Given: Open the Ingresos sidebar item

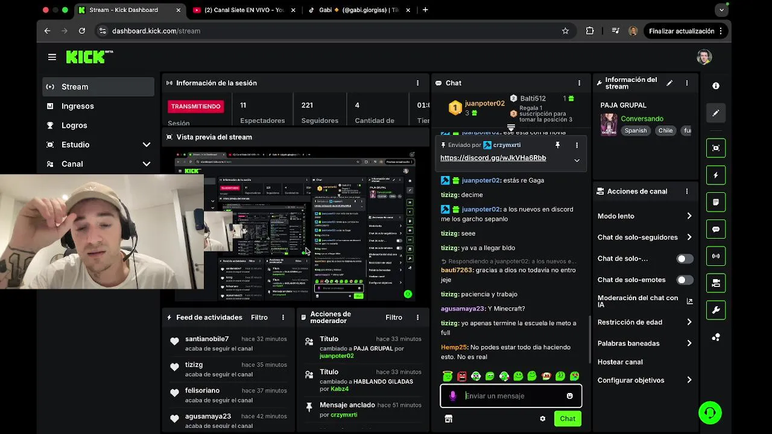Looking at the screenshot, I should pyautogui.click(x=98, y=106).
